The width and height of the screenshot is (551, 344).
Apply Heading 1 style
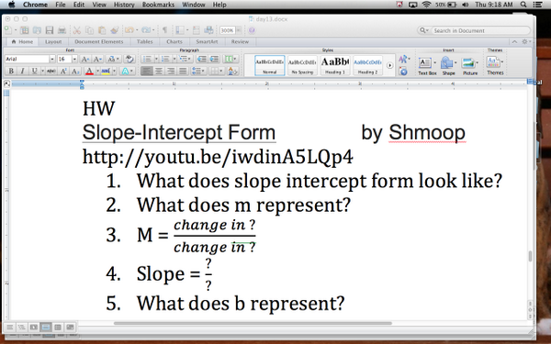tap(334, 65)
